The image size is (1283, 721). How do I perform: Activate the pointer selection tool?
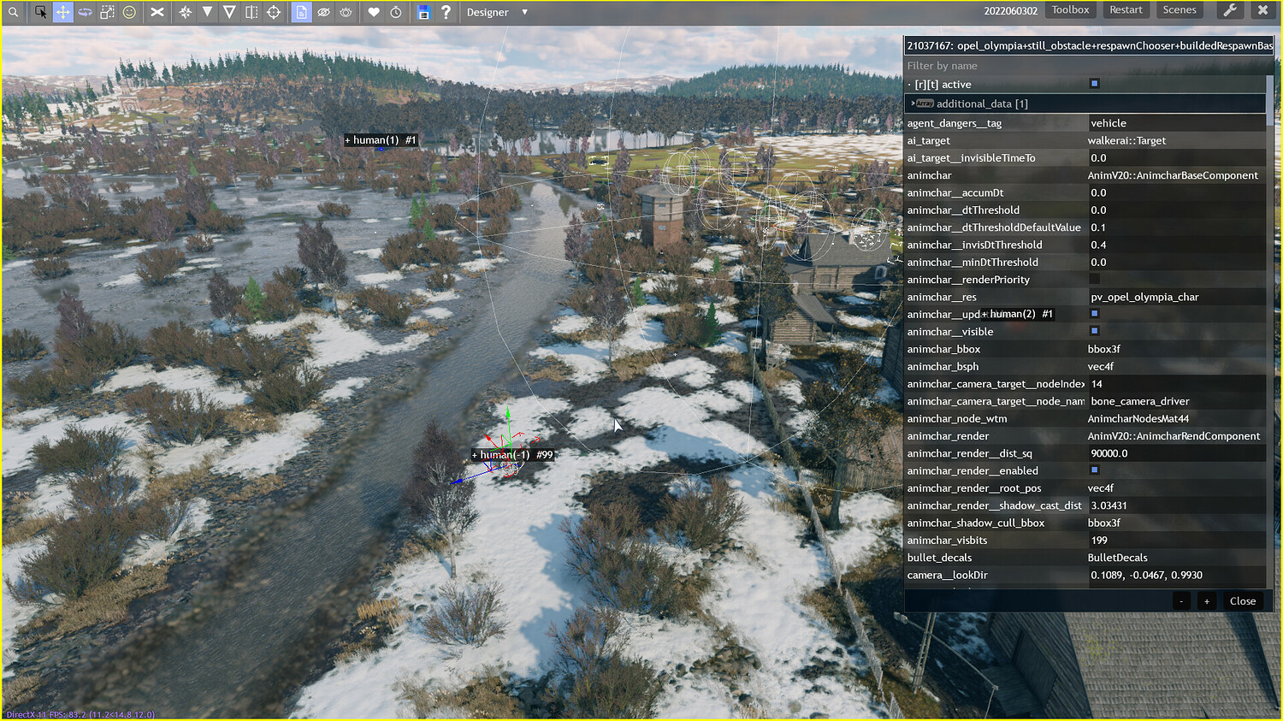coord(40,12)
